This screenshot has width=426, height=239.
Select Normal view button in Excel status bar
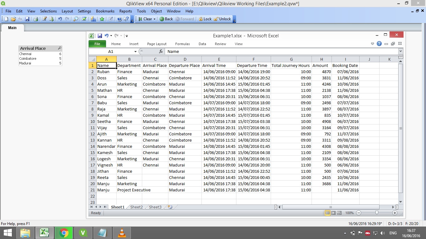(x=327, y=213)
